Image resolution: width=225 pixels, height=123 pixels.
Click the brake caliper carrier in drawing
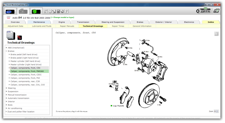(161, 71)
